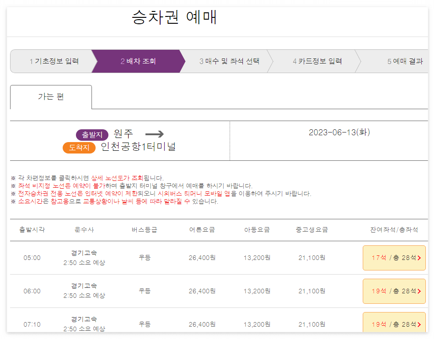This screenshot has width=435, height=339.
Task: Choose the 05:00 bus with 17석 remaining
Action: 394,258
